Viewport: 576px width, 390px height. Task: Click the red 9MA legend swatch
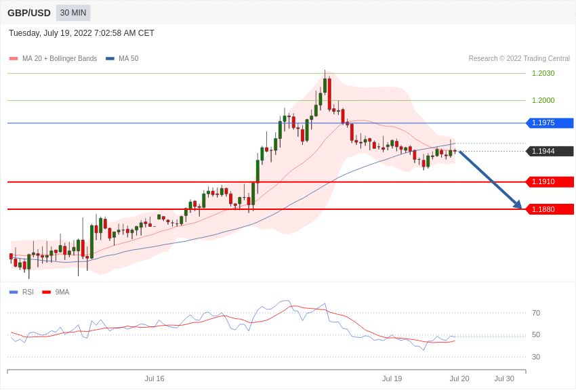47,292
